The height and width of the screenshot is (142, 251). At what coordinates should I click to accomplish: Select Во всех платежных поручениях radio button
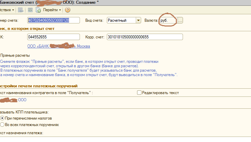(2, 125)
